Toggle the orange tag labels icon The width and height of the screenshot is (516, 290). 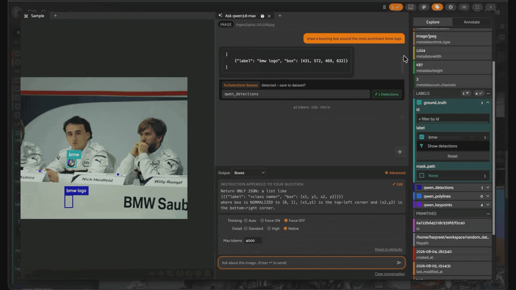(x=437, y=7)
